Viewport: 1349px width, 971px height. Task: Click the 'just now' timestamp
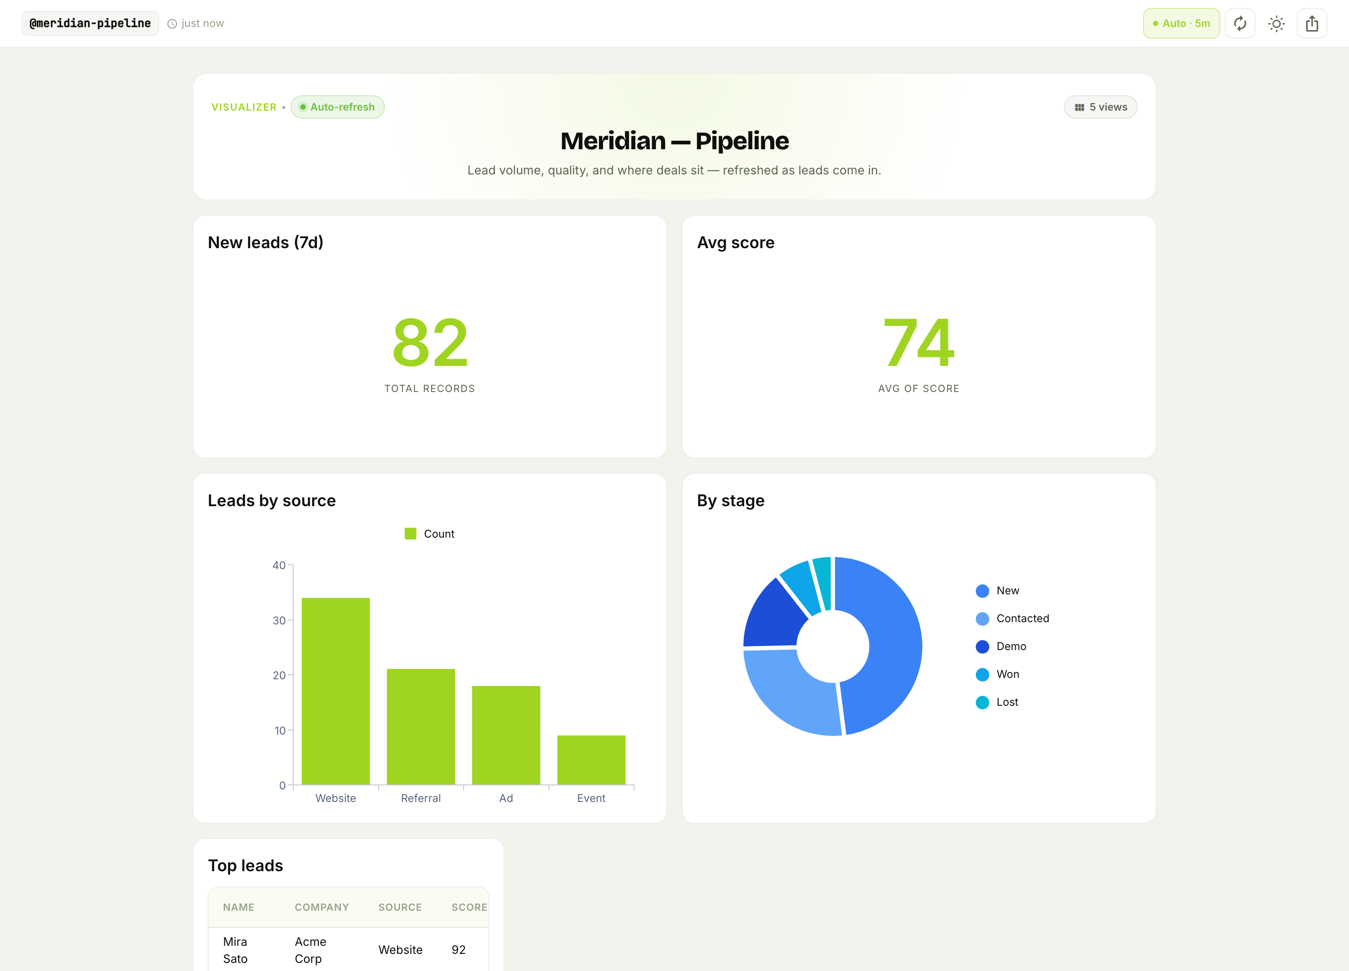click(x=202, y=23)
